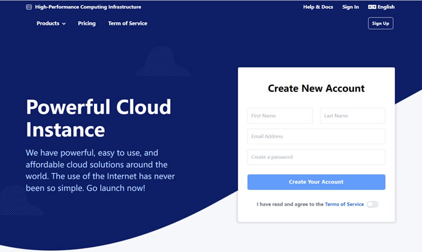Focus the First Name field
Viewport: 422px width, 252px height.
click(x=280, y=116)
